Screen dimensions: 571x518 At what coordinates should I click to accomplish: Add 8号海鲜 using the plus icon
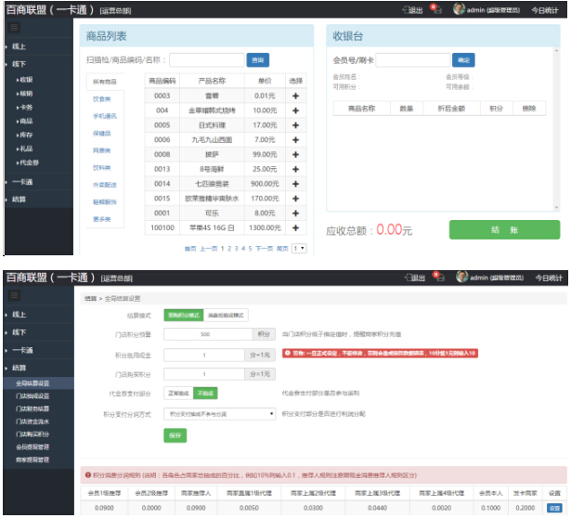(295, 169)
